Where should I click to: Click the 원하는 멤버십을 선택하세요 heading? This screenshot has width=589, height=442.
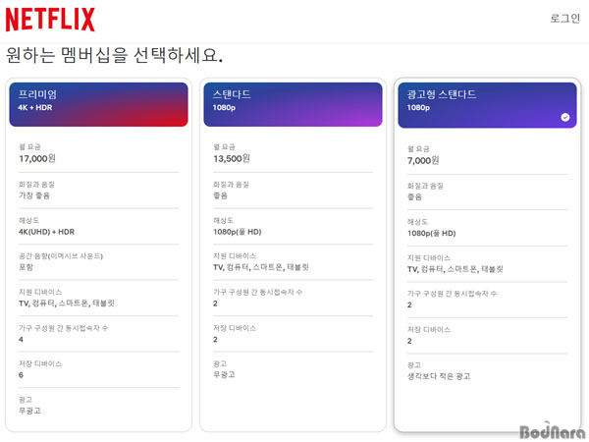click(114, 55)
